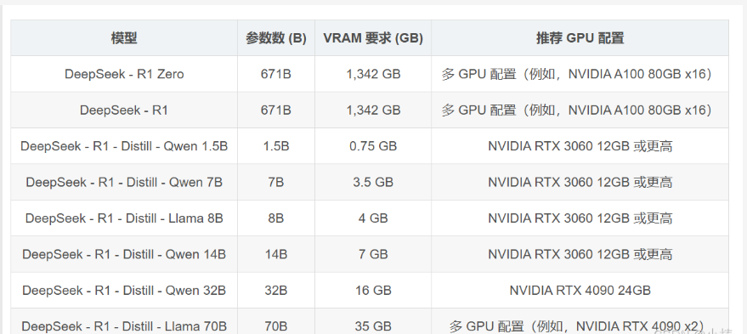The width and height of the screenshot is (747, 334).
Task: Select the DeepSeek - R1 model name cell
Action: (x=124, y=110)
